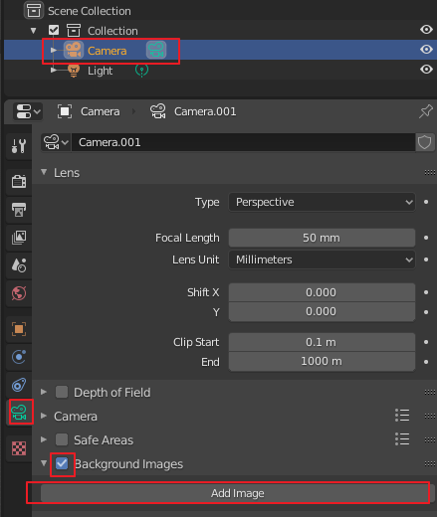Click the Camera.001 name field

tap(243, 142)
